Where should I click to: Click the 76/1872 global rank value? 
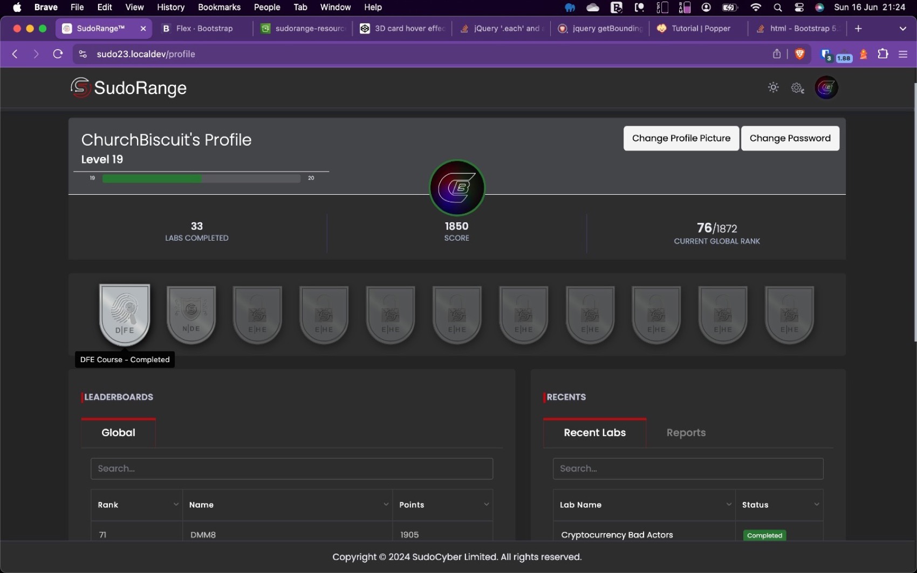pyautogui.click(x=716, y=228)
